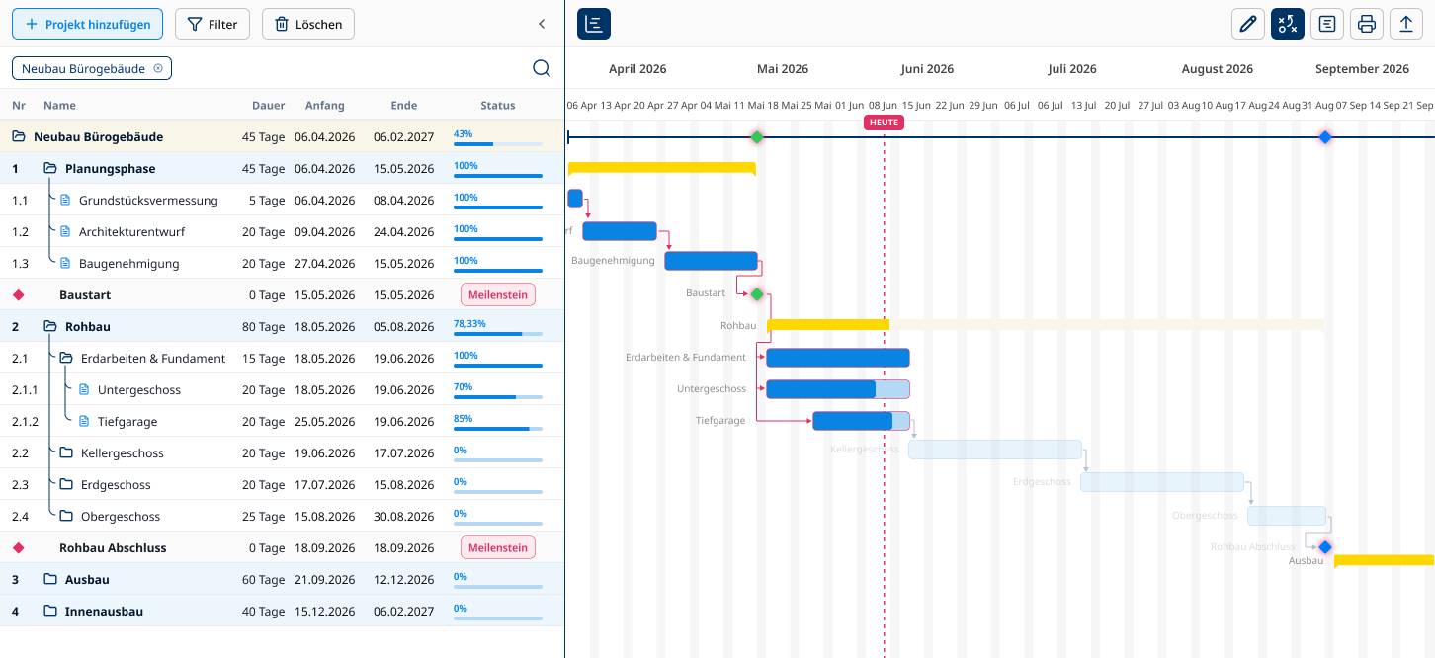Sort by the Dauer column header
The image size is (1435, 658).
269,105
